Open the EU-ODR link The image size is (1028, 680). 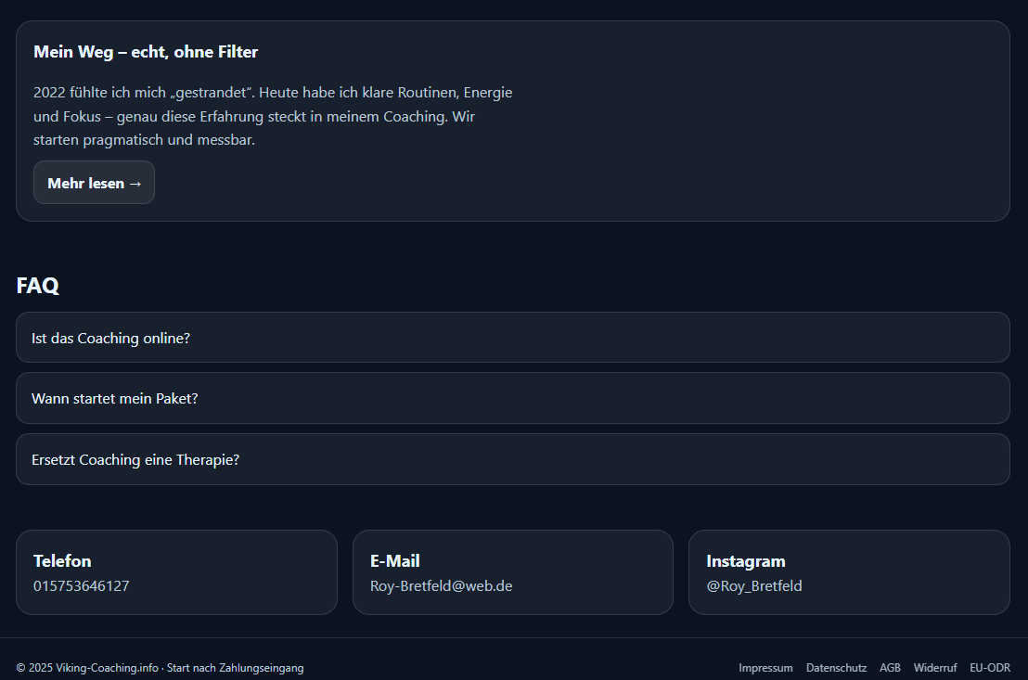tap(990, 668)
